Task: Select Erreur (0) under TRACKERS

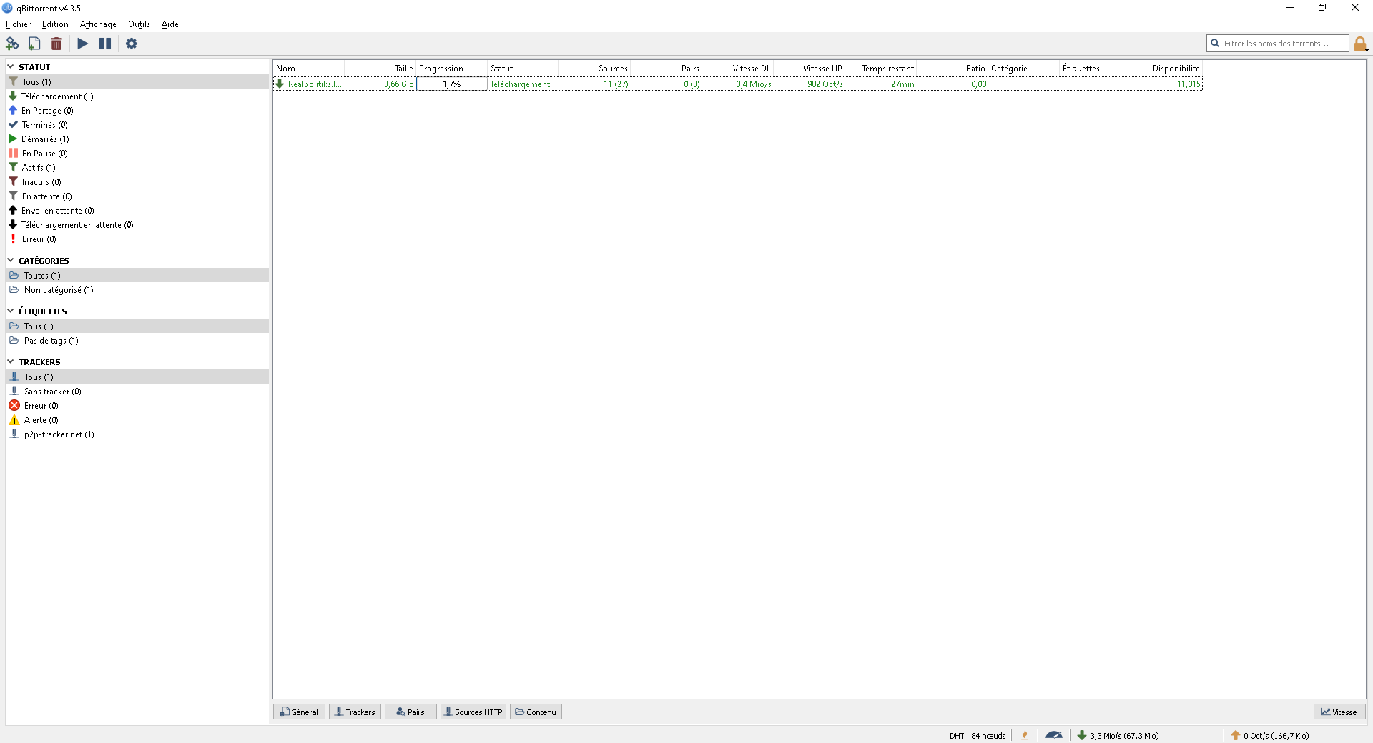Action: pyautogui.click(x=137, y=406)
